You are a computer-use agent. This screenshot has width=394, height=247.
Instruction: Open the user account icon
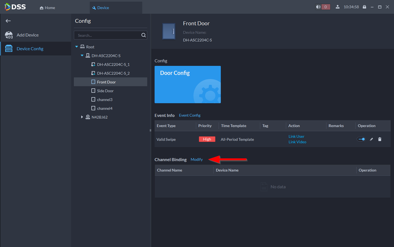coord(338,7)
